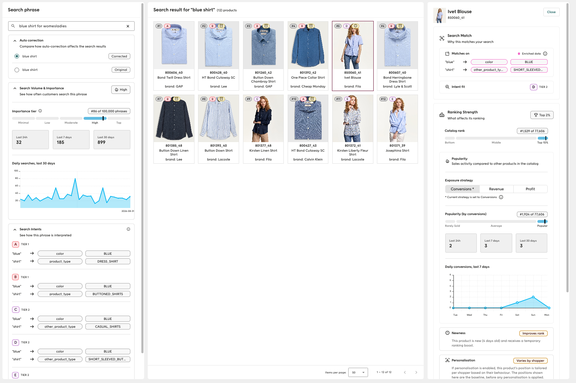This screenshot has width=576, height=383.
Task: Go to next page of results
Action: coord(416,372)
